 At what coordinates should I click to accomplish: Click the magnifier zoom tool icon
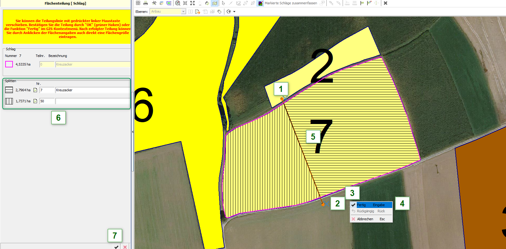pyautogui.click(x=177, y=3)
